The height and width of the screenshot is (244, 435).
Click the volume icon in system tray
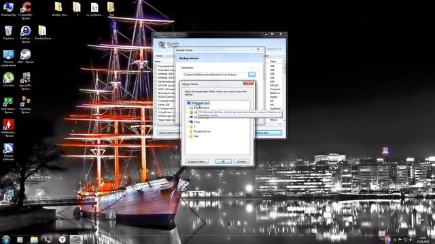tap(411, 240)
